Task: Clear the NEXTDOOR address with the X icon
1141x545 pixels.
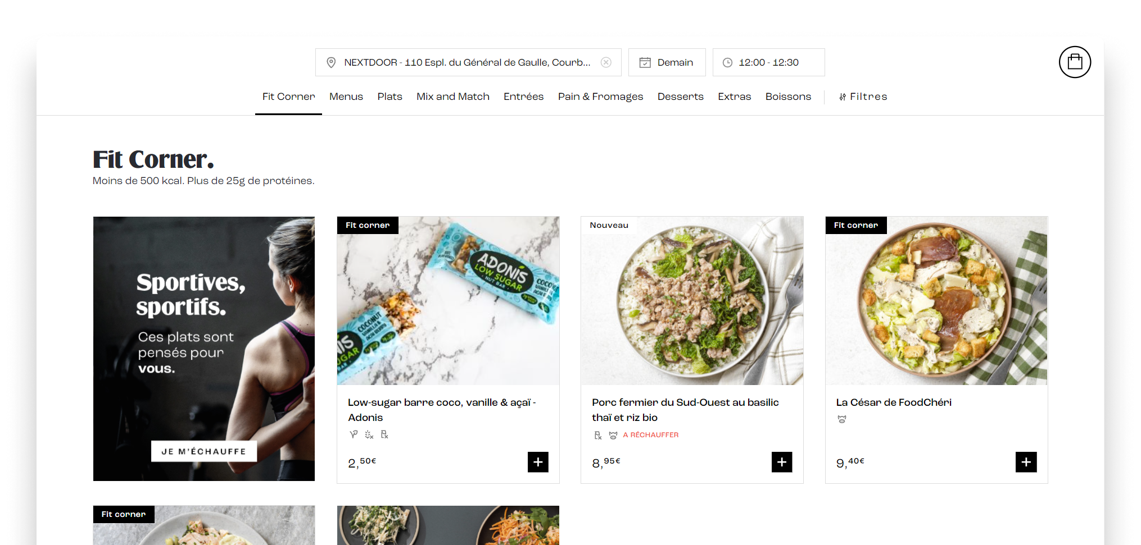Action: (606, 62)
